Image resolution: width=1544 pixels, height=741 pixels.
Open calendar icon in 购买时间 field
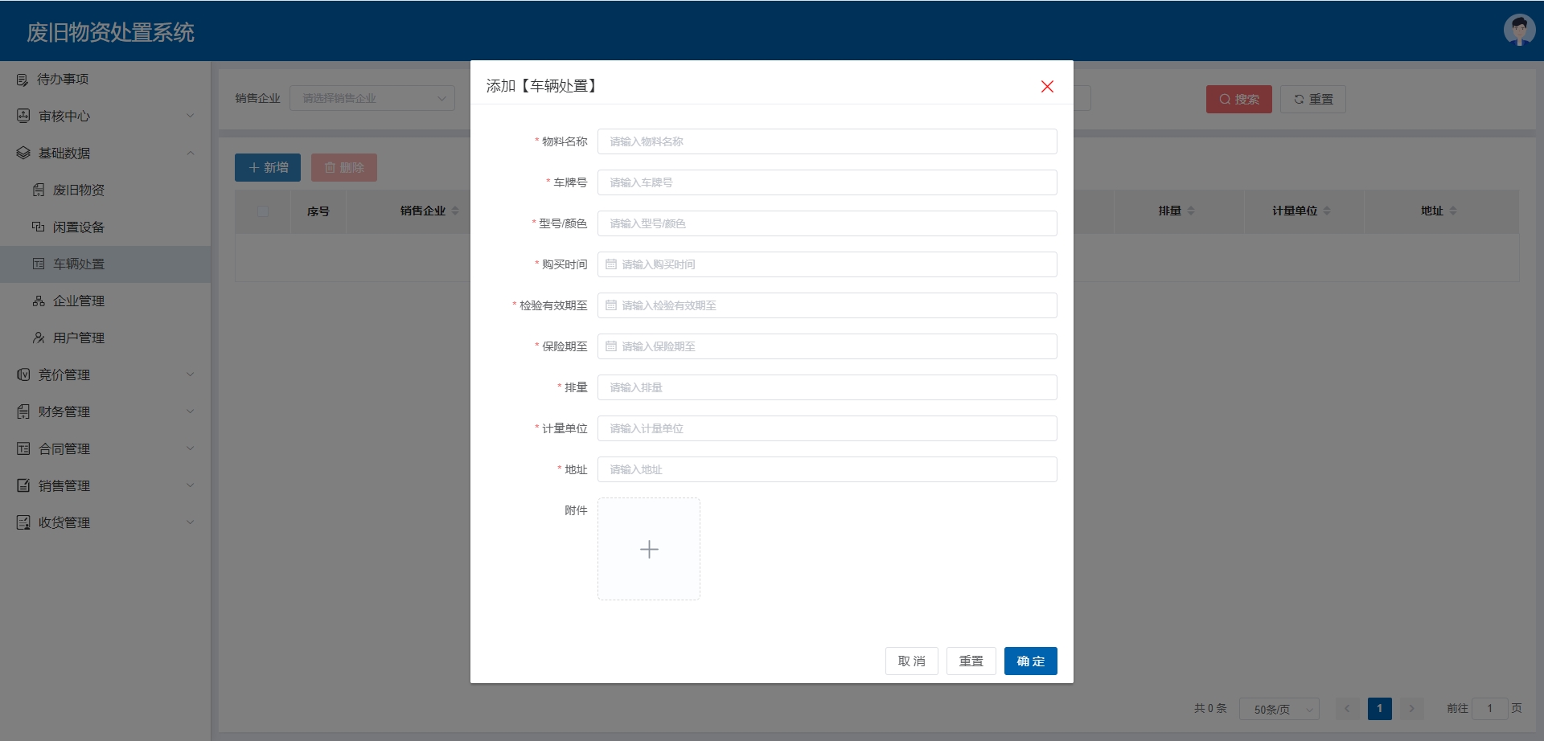tap(611, 264)
